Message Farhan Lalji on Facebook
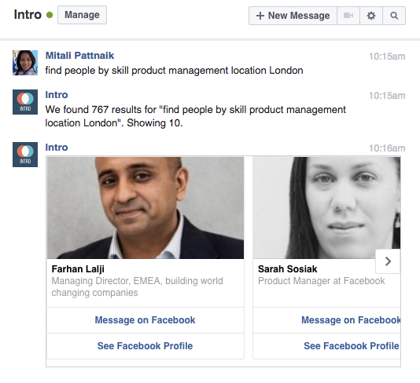The width and height of the screenshot is (420, 383). (146, 320)
